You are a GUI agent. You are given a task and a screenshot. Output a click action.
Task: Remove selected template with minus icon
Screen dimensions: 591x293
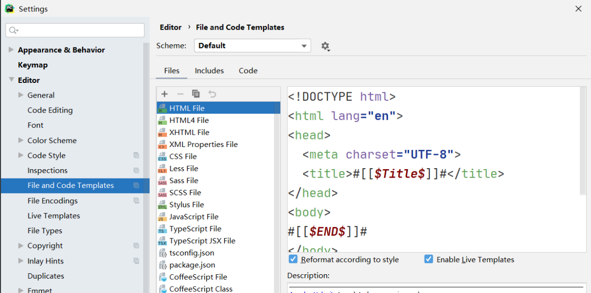coord(180,94)
